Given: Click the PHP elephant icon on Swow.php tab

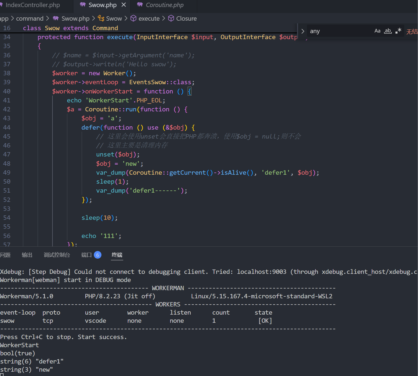Looking at the screenshot, I should (x=83, y=5).
